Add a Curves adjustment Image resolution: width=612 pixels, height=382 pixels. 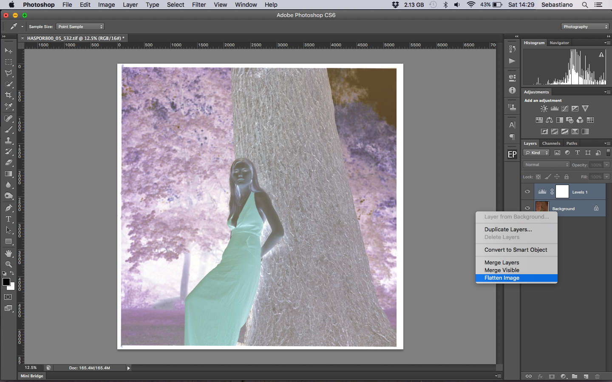point(565,109)
